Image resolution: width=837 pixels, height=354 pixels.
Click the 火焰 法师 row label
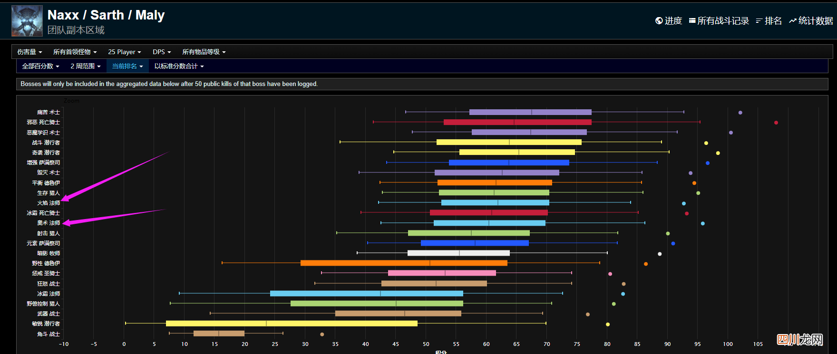49,203
